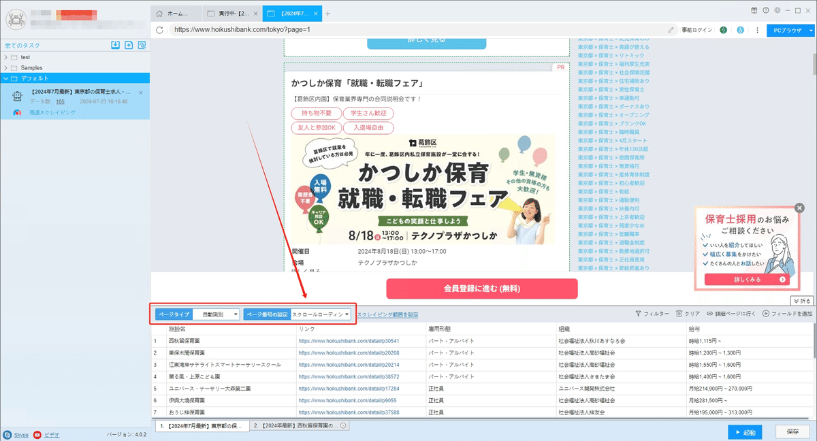Click the スクレイピング範囲を設定 link
This screenshot has width=817, height=441.
pyautogui.click(x=387, y=314)
